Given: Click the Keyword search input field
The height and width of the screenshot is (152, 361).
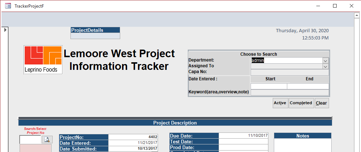Looking at the screenshot, I should point(289,92).
